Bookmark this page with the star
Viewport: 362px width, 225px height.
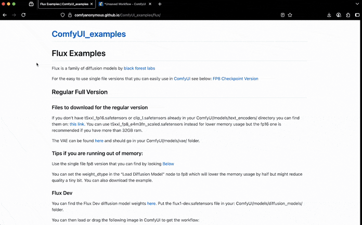pos(290,15)
